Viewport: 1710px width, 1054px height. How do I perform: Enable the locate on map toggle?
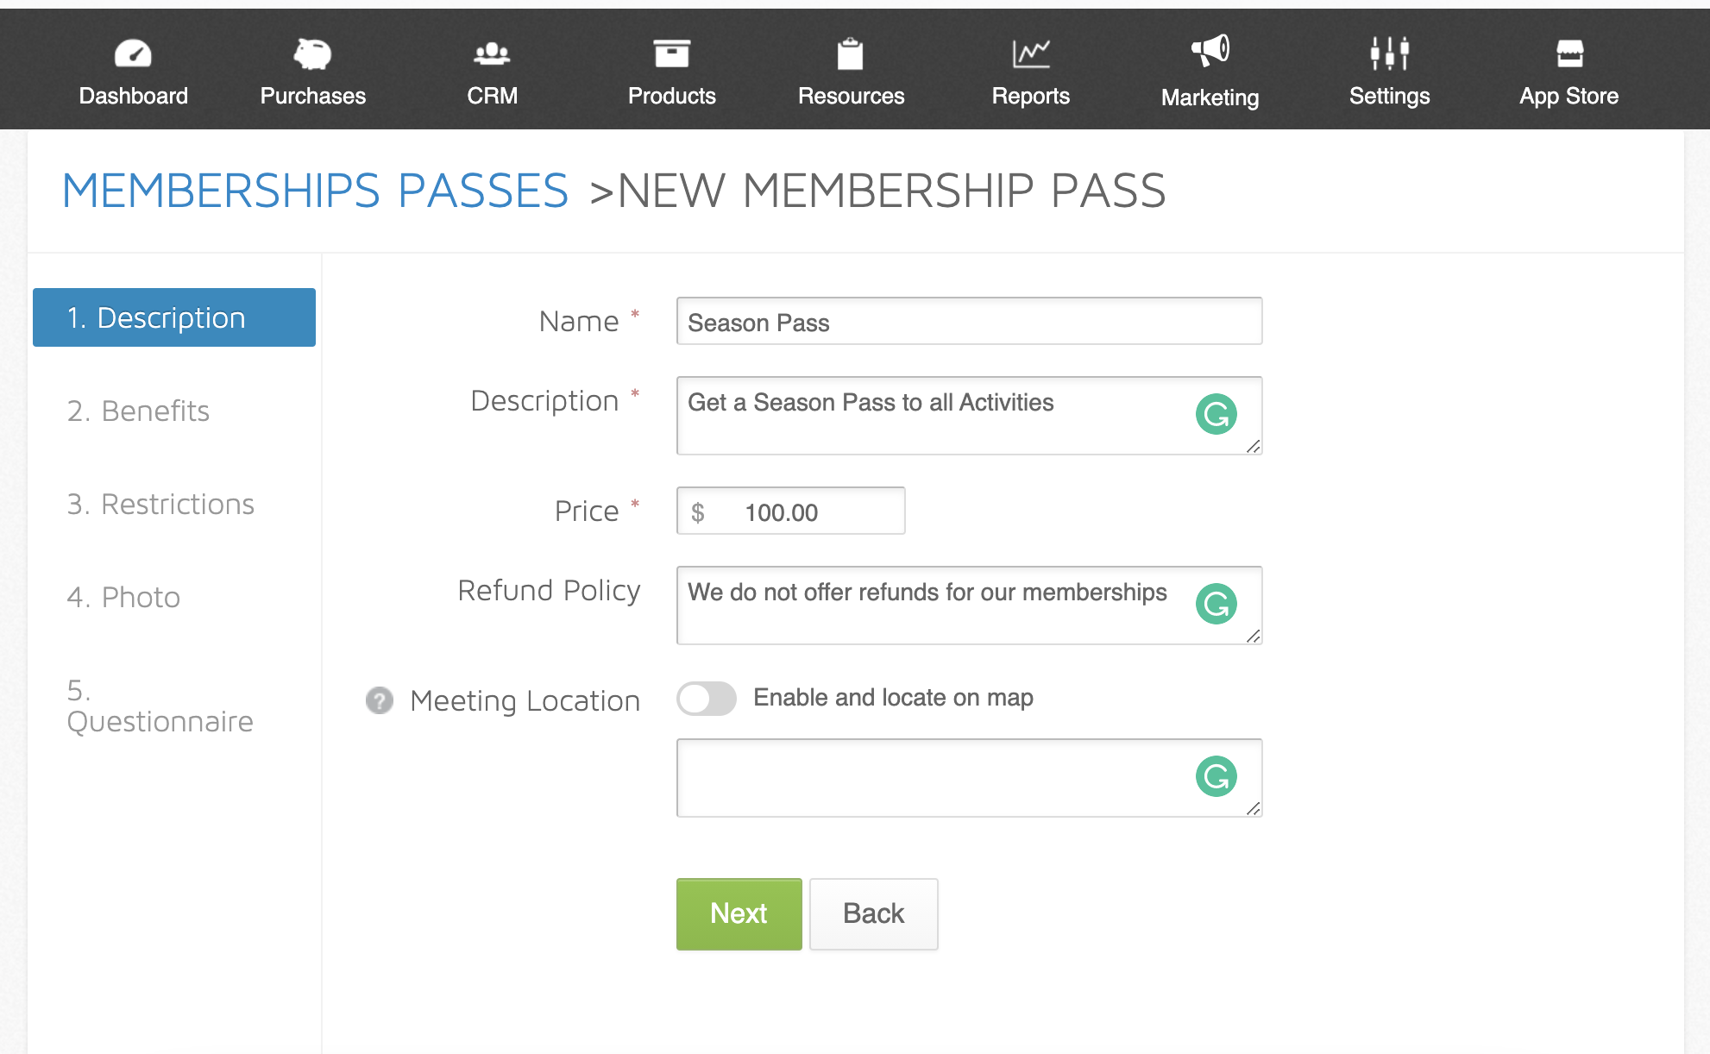707,699
